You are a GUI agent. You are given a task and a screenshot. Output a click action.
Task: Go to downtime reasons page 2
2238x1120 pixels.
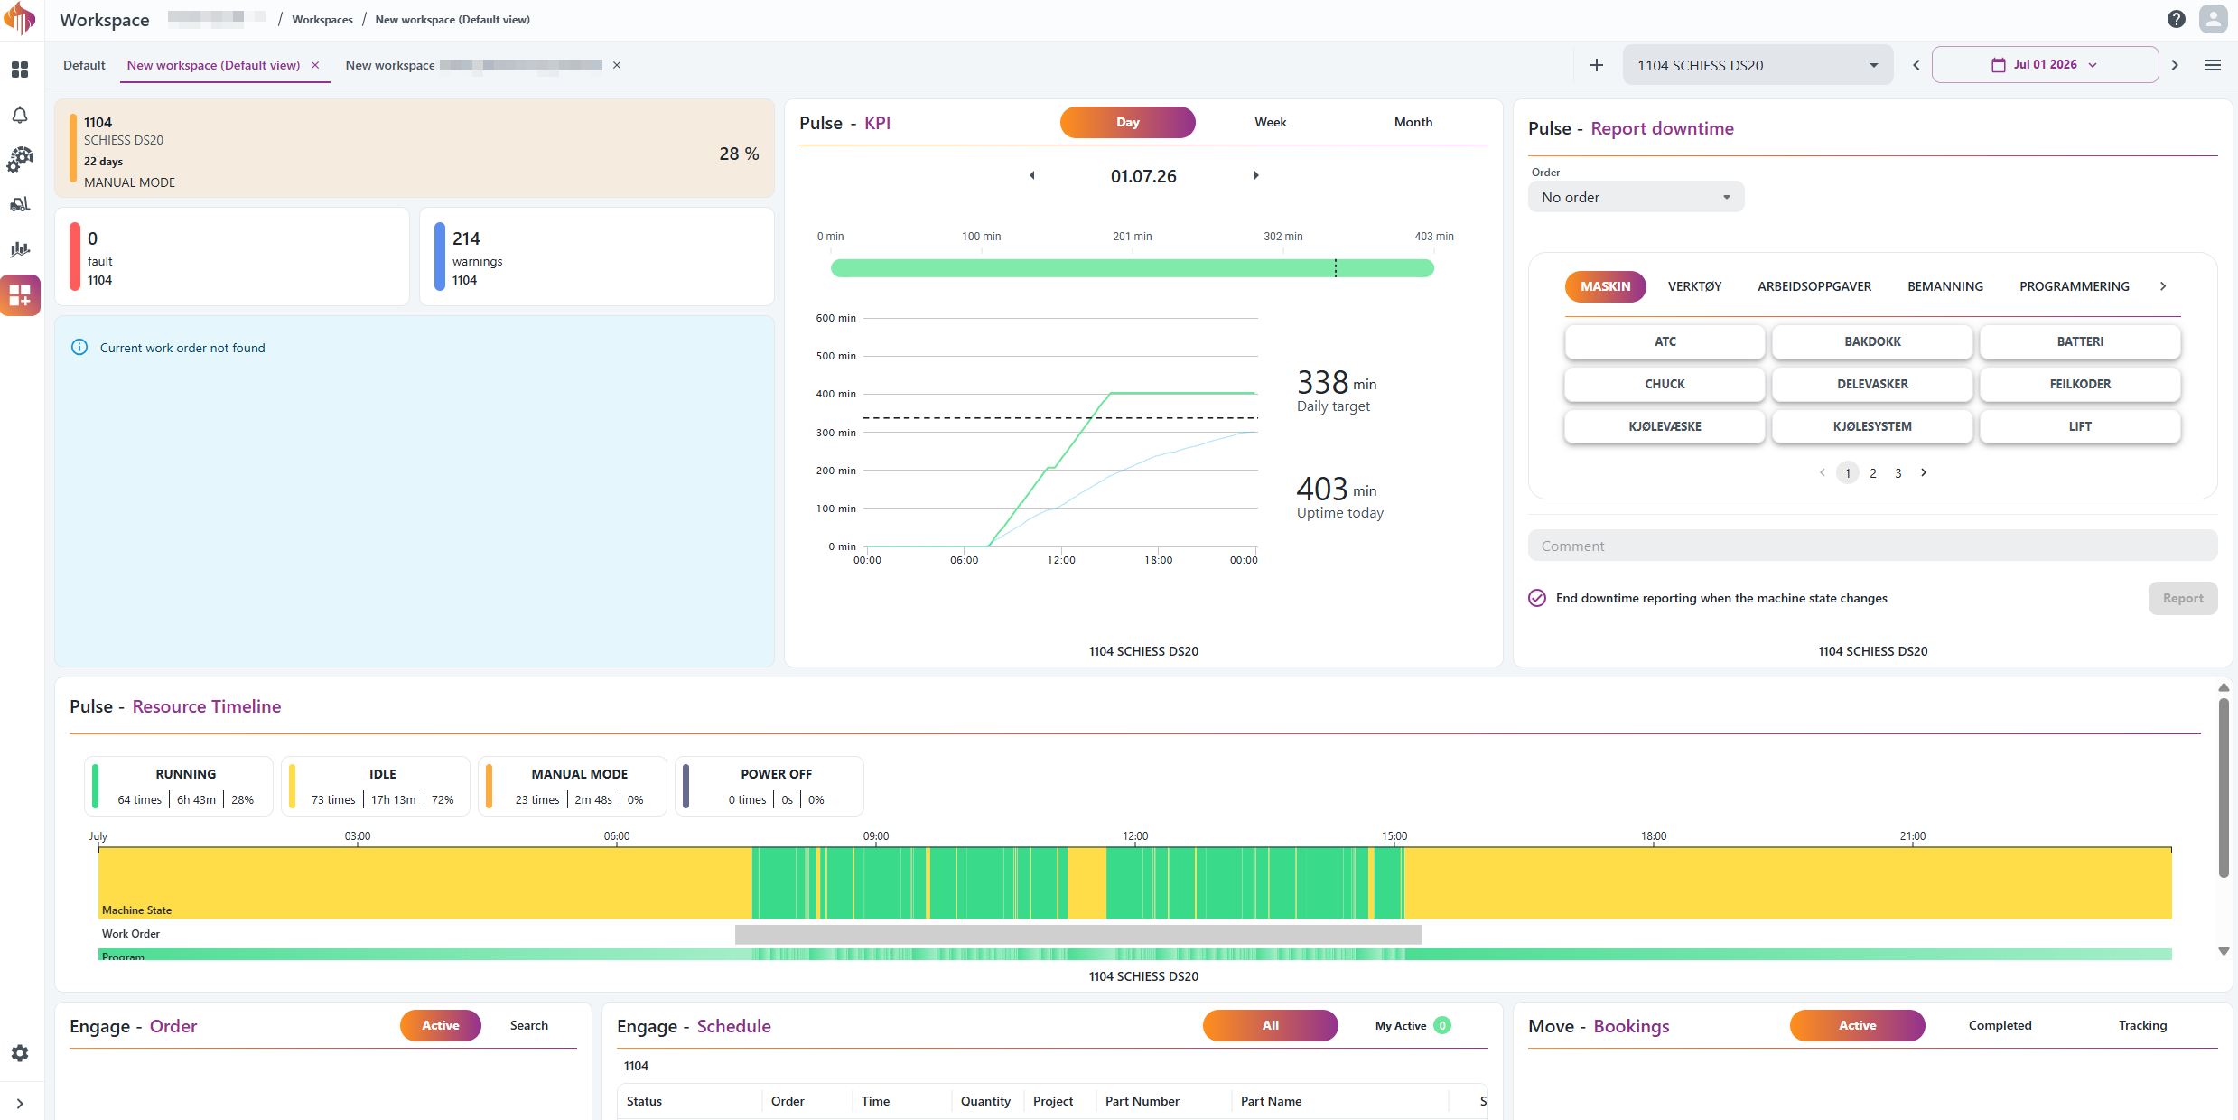click(1873, 473)
